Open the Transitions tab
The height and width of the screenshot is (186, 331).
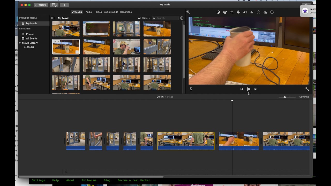click(126, 12)
